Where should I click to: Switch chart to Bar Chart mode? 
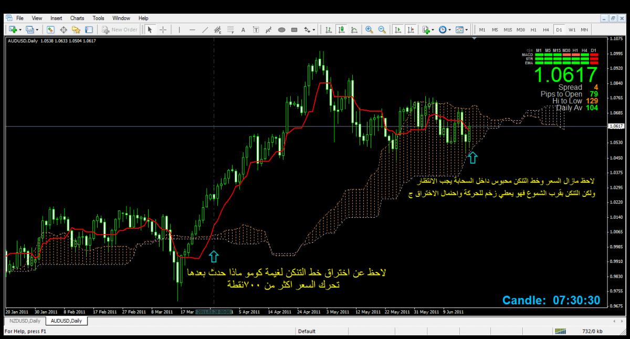click(x=328, y=30)
